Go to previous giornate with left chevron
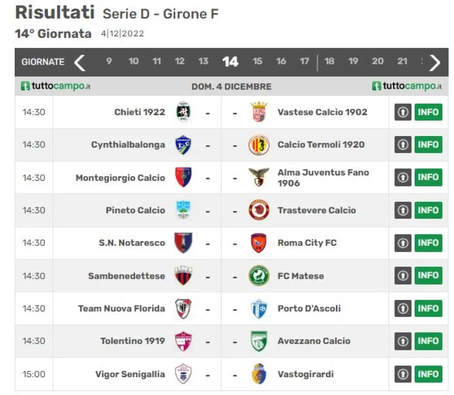 (79, 63)
